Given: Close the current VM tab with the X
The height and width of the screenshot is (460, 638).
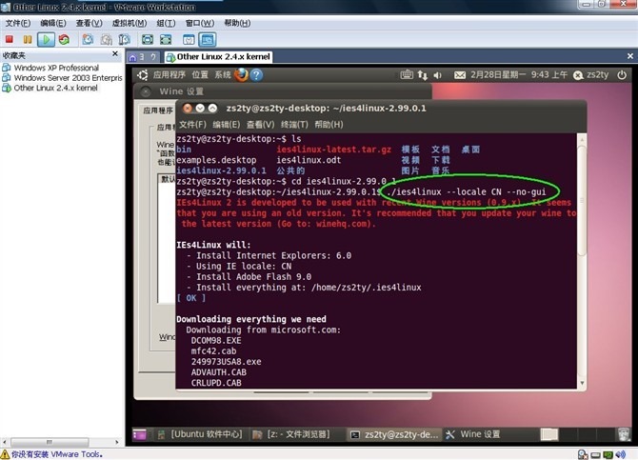Looking at the screenshot, I should coord(630,56).
